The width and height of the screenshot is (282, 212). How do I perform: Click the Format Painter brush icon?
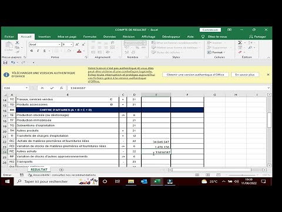[17, 52]
